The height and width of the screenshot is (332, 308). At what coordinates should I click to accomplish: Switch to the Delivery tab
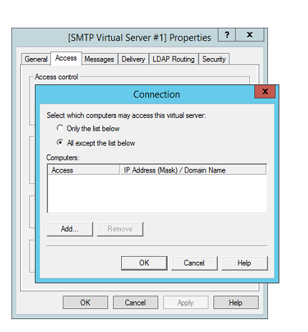click(x=133, y=59)
